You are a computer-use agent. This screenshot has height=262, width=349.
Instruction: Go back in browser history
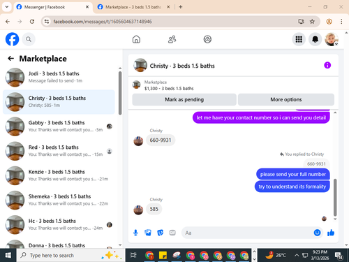coord(8,22)
